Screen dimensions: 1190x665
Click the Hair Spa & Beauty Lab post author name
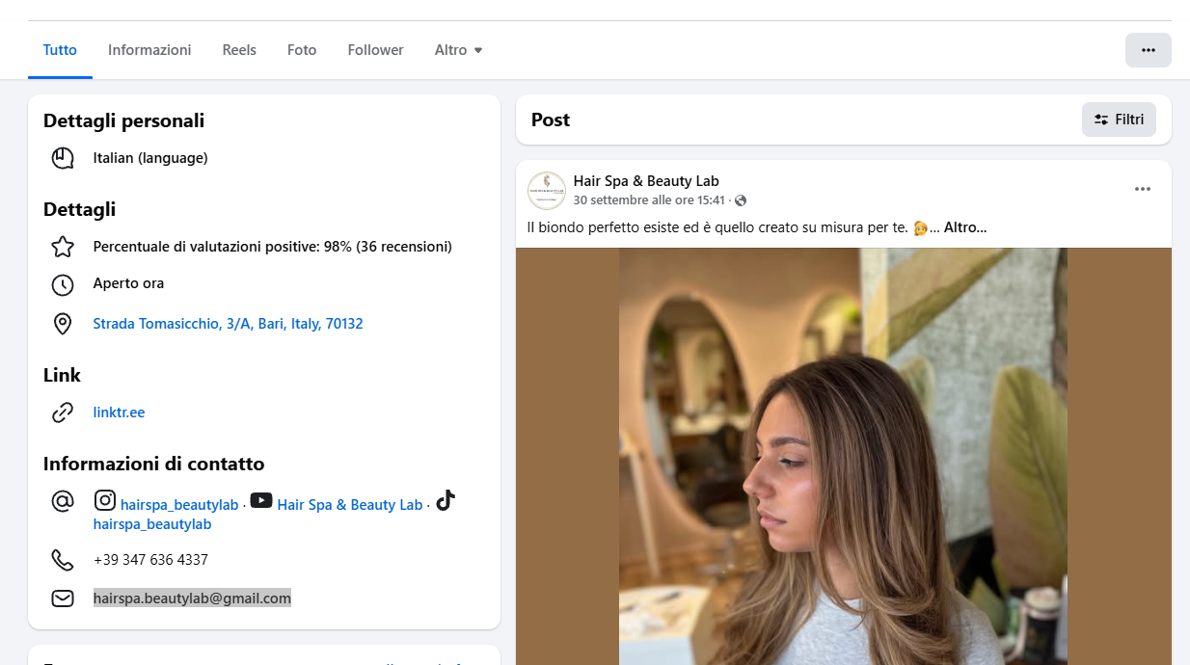pos(646,181)
